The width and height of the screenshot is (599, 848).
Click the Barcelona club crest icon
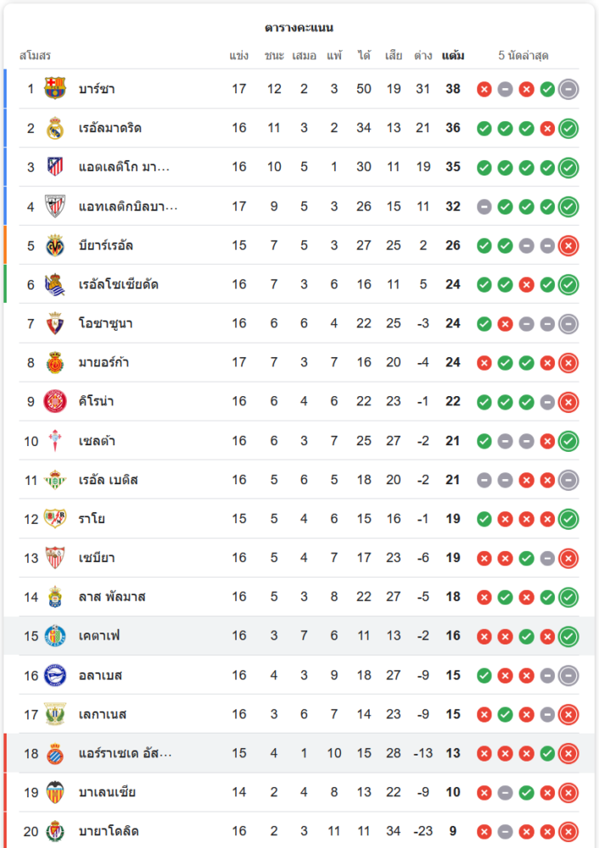(x=55, y=89)
